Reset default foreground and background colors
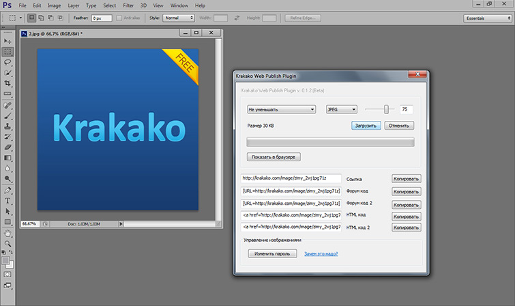This screenshot has height=306, width=515. tap(3, 252)
